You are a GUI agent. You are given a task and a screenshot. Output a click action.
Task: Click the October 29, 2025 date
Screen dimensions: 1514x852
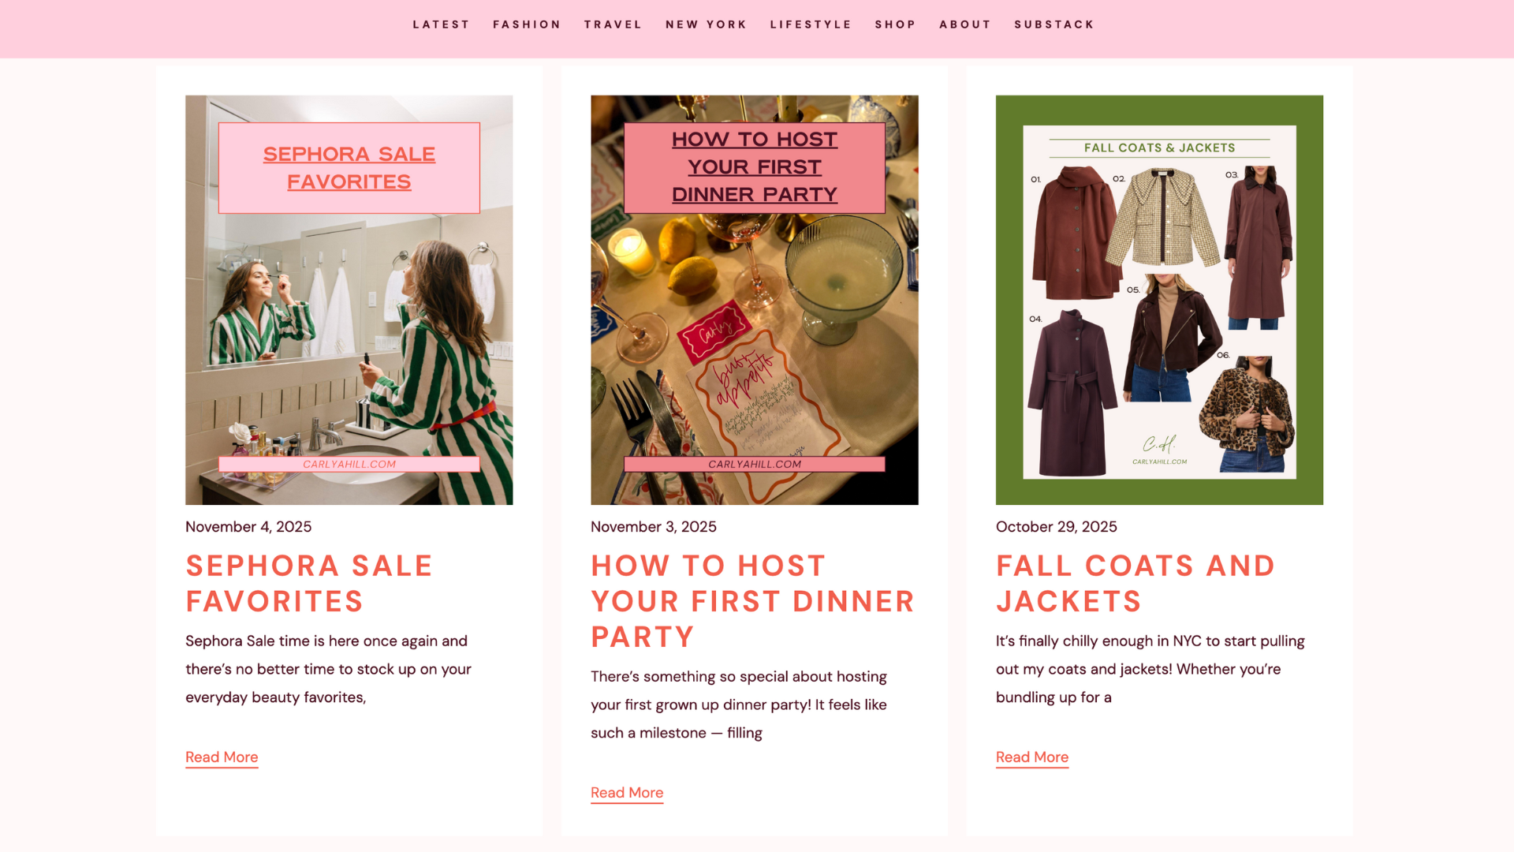1057,527
